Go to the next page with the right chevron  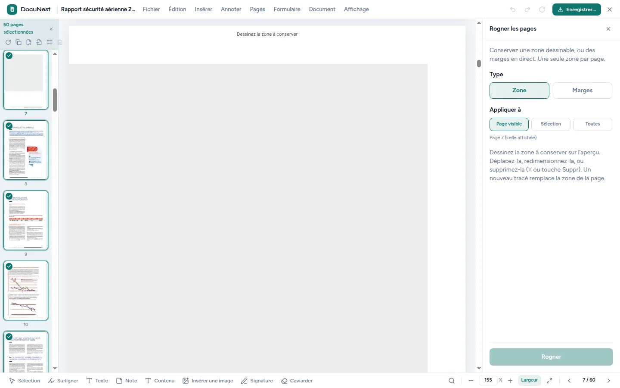click(x=609, y=381)
